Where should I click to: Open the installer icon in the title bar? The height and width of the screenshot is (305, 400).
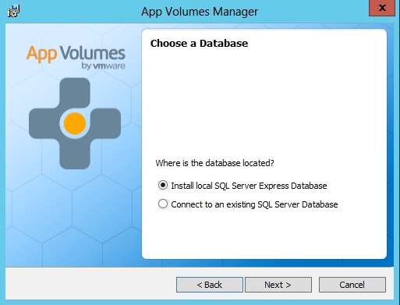[x=13, y=11]
